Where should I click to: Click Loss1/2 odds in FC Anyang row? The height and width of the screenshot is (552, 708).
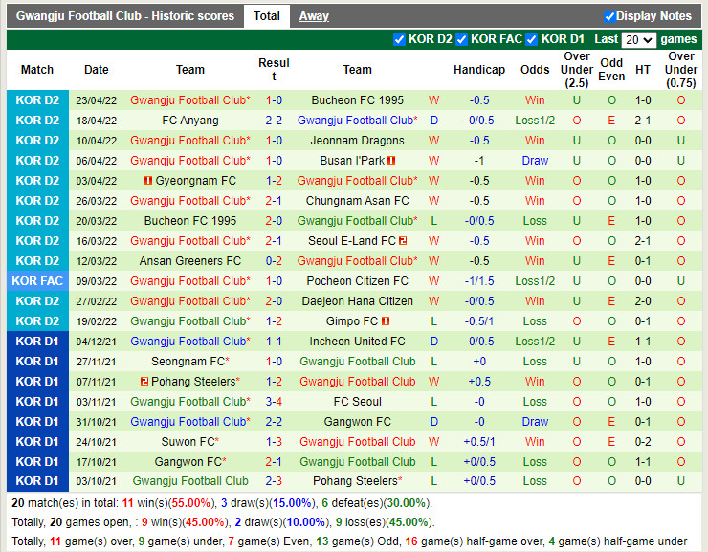click(535, 120)
